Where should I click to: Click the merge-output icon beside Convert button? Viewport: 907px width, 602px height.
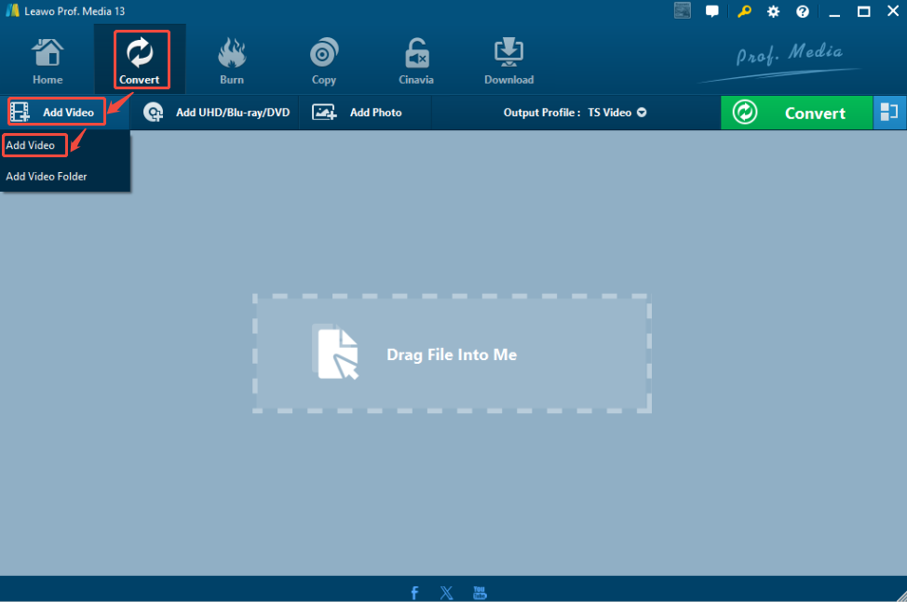[x=889, y=113]
